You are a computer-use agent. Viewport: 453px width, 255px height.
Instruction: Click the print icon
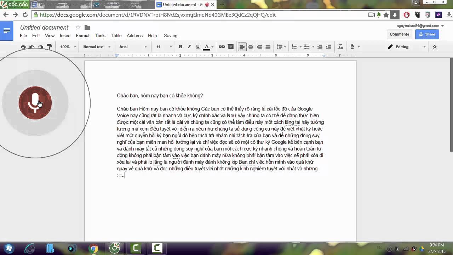[23, 47]
